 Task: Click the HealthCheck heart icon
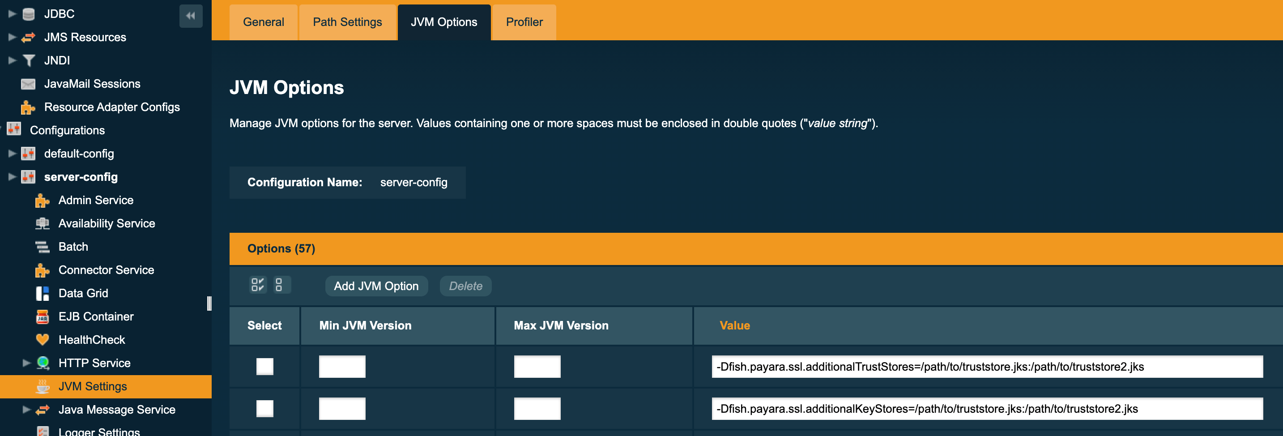point(42,339)
